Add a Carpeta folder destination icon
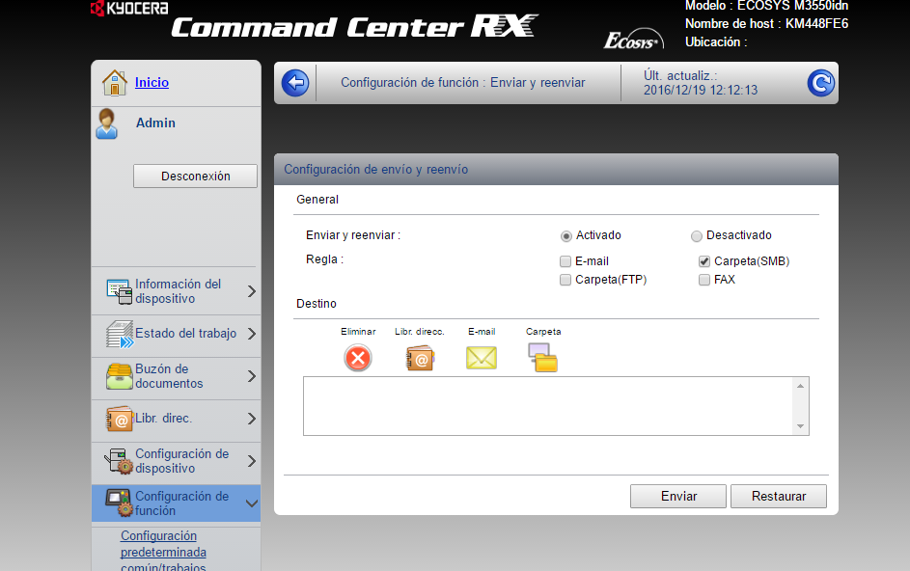The image size is (910, 571). coord(542,357)
